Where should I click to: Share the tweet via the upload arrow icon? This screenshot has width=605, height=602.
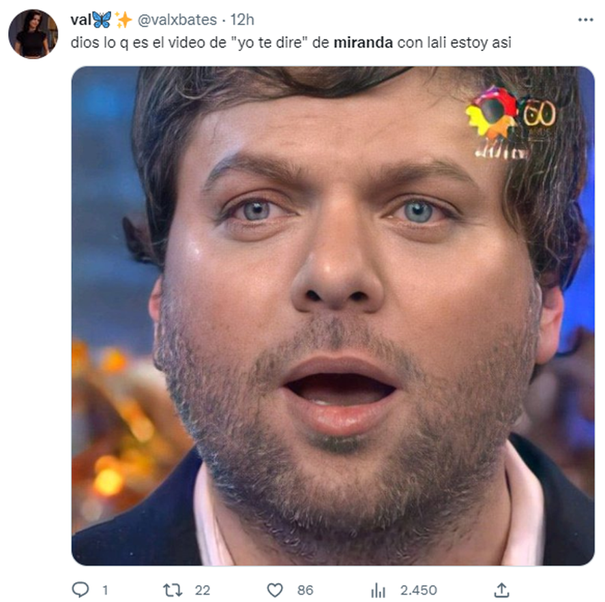click(501, 590)
